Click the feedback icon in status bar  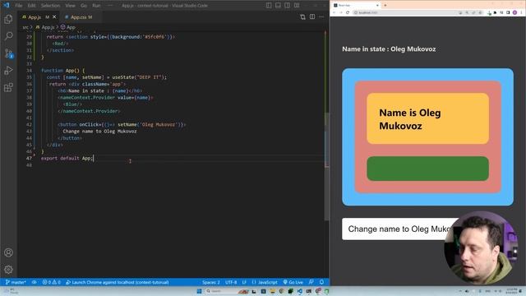pos(311,282)
